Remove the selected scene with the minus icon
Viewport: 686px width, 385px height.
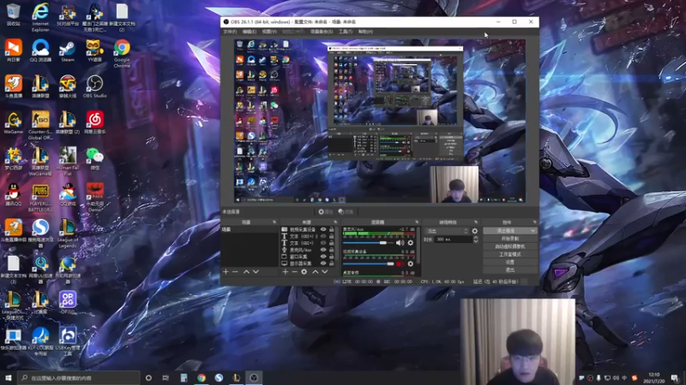pos(235,271)
